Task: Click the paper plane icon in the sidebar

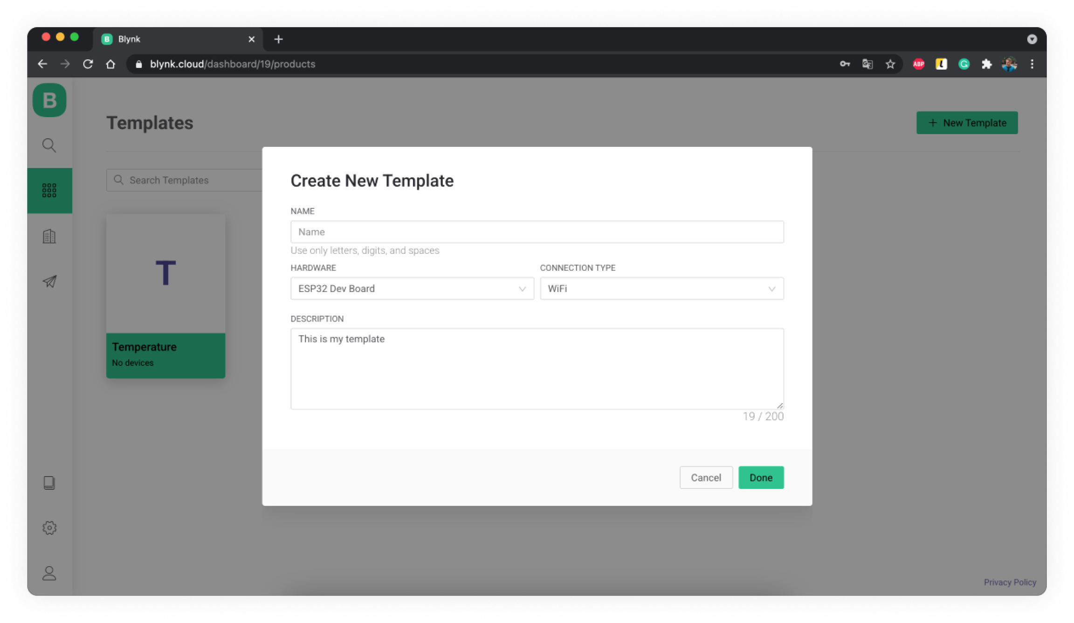Action: pyautogui.click(x=49, y=281)
